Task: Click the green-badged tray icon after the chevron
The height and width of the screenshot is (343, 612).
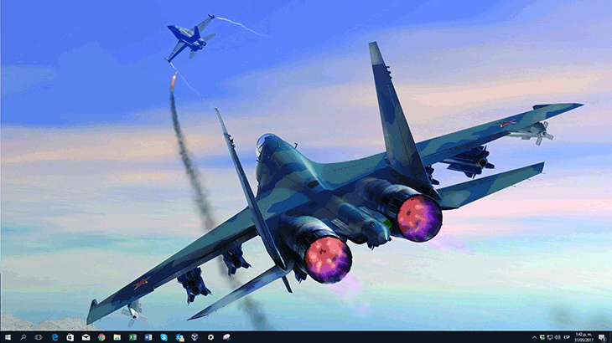Action: point(542,337)
